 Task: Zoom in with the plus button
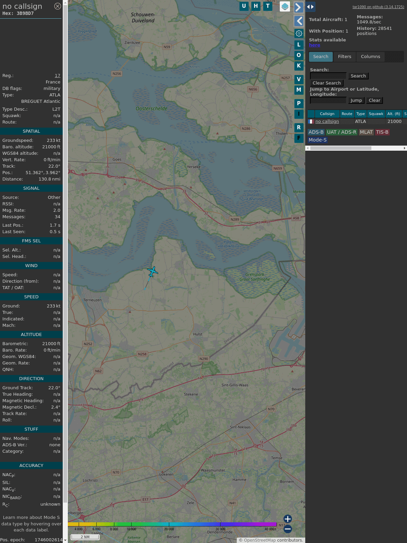288,519
